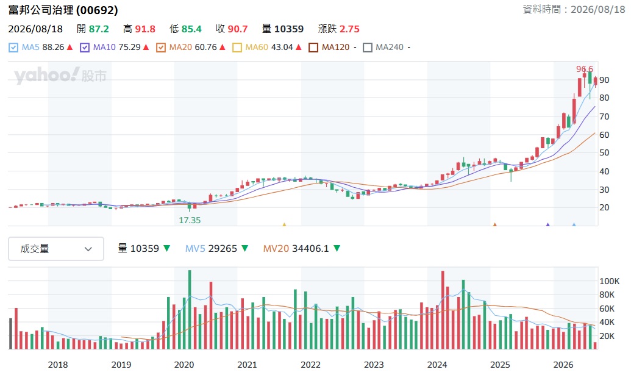
Task: Click the 90 price axis label
Action: click(604, 80)
